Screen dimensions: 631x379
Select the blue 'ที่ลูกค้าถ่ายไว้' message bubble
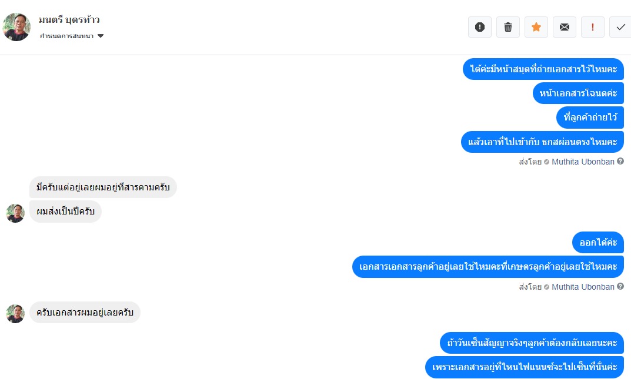point(590,118)
